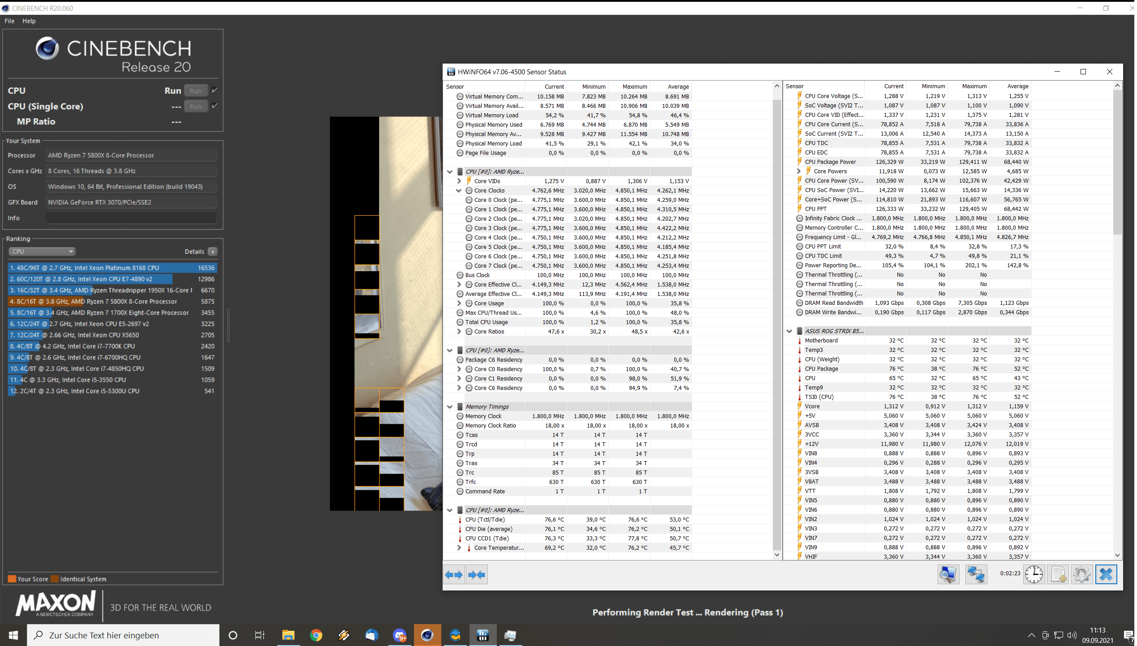Expand the Core Ratios row

point(458,331)
